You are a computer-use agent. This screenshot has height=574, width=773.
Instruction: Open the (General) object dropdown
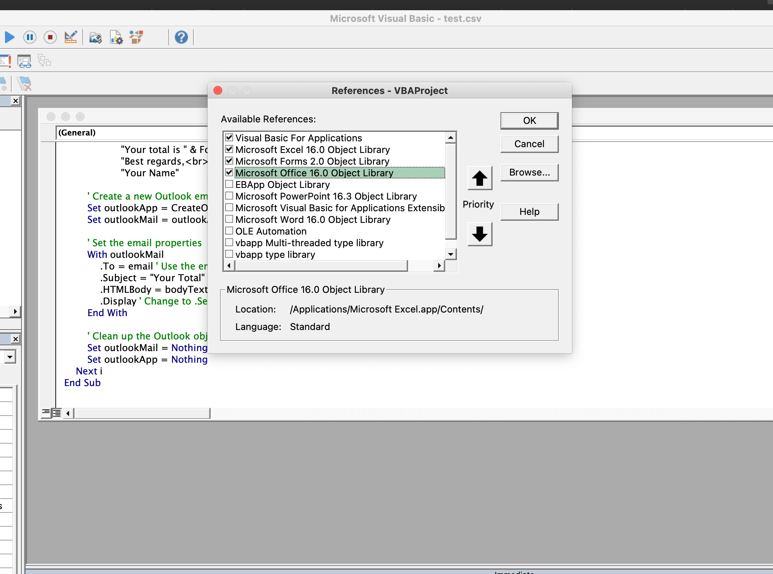(131, 133)
